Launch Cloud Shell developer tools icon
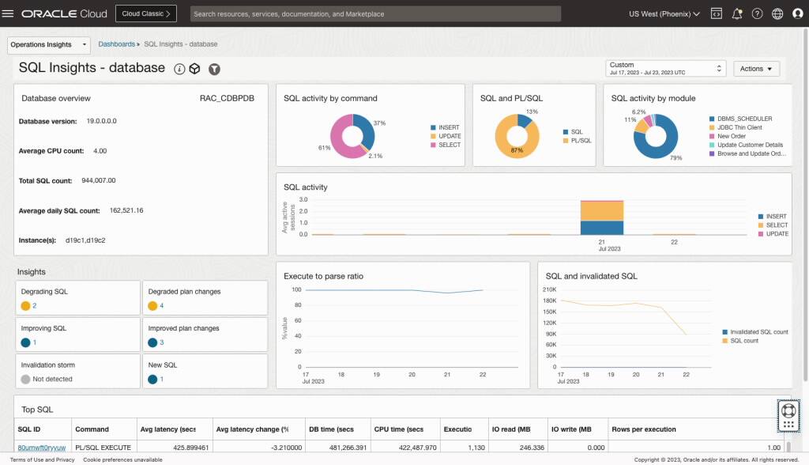The height and width of the screenshot is (465, 809). (717, 13)
